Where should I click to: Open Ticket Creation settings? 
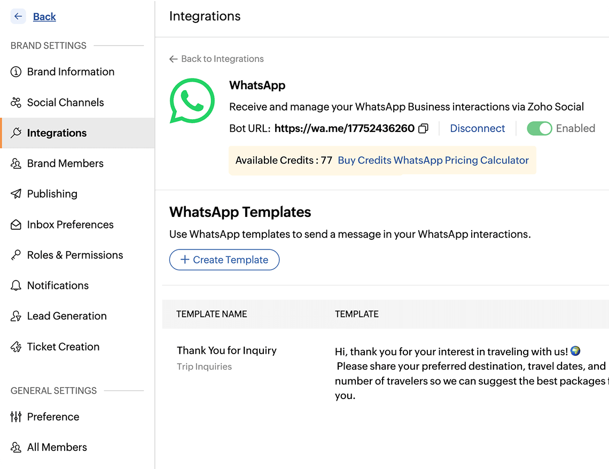[64, 347]
